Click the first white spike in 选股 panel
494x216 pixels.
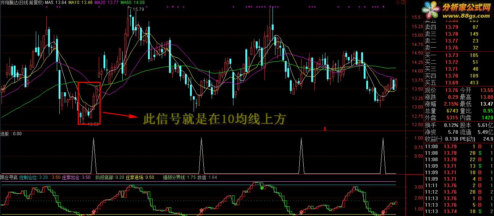(93, 155)
